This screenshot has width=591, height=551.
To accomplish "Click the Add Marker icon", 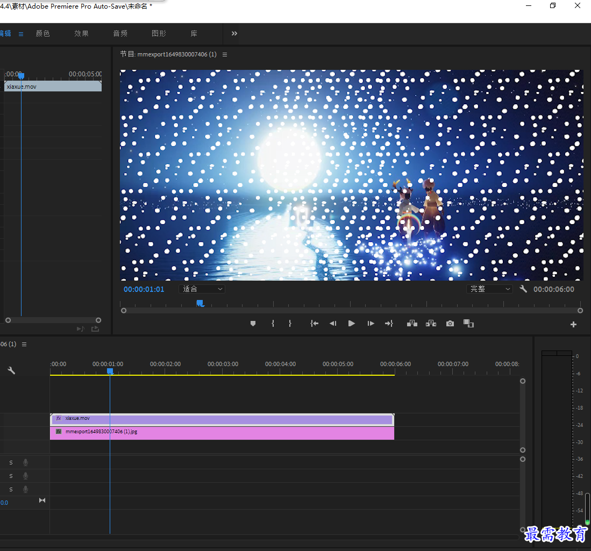I will tap(253, 324).
